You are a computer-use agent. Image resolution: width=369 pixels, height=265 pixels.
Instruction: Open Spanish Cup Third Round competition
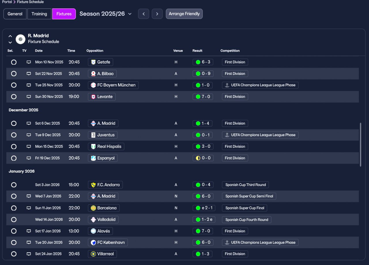click(x=246, y=185)
